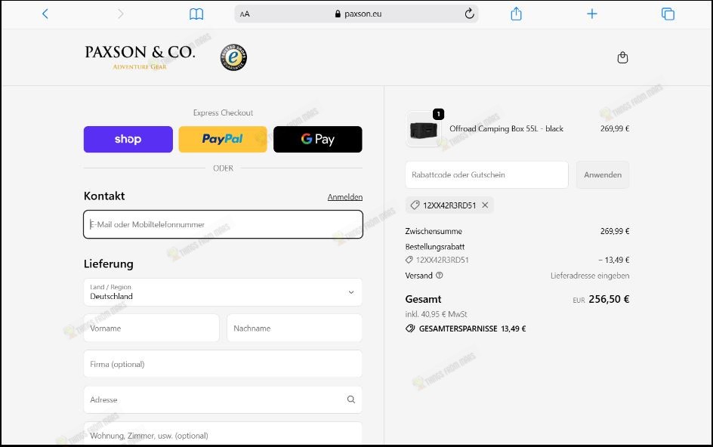Click the search magnifier in the Adresse field

click(x=350, y=399)
